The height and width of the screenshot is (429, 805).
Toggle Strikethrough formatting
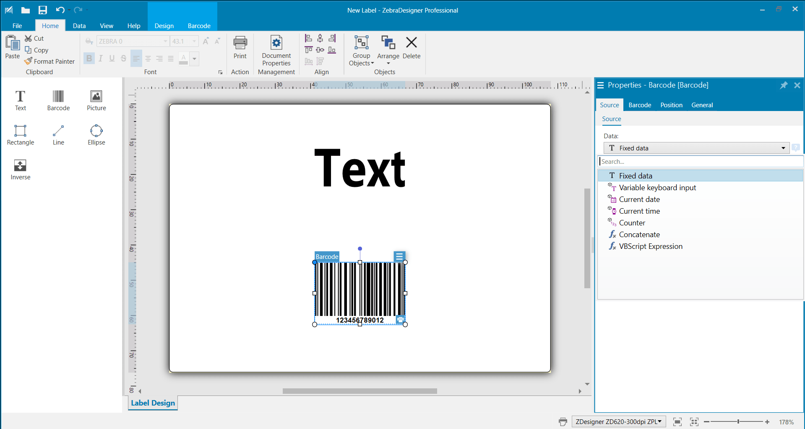pyautogui.click(x=123, y=58)
